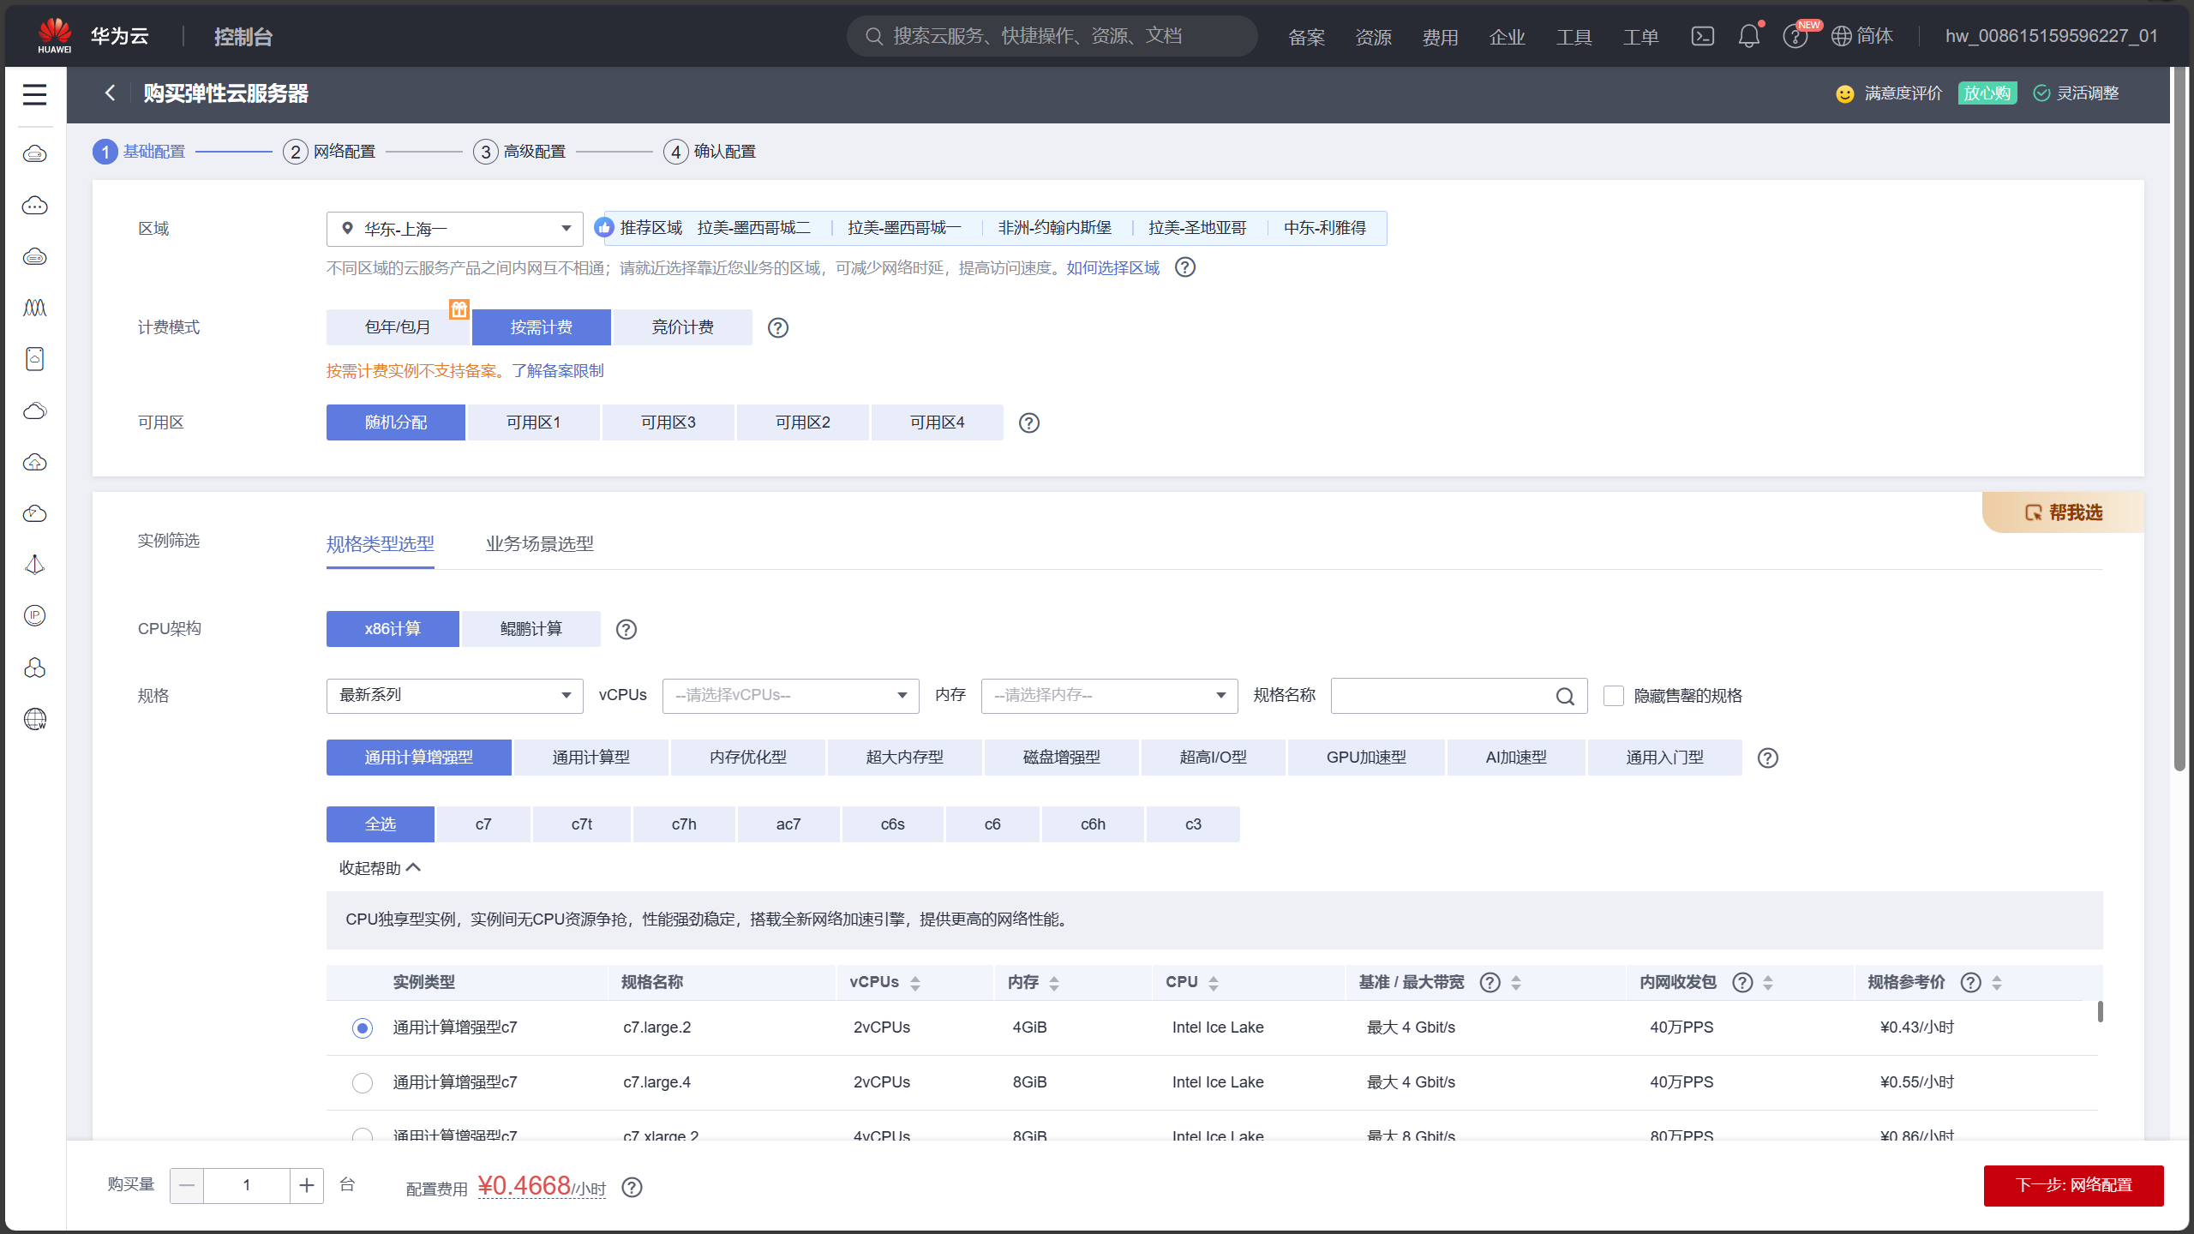The width and height of the screenshot is (2194, 1234).
Task: Click the help icon next to 计费模式
Action: coord(777,327)
